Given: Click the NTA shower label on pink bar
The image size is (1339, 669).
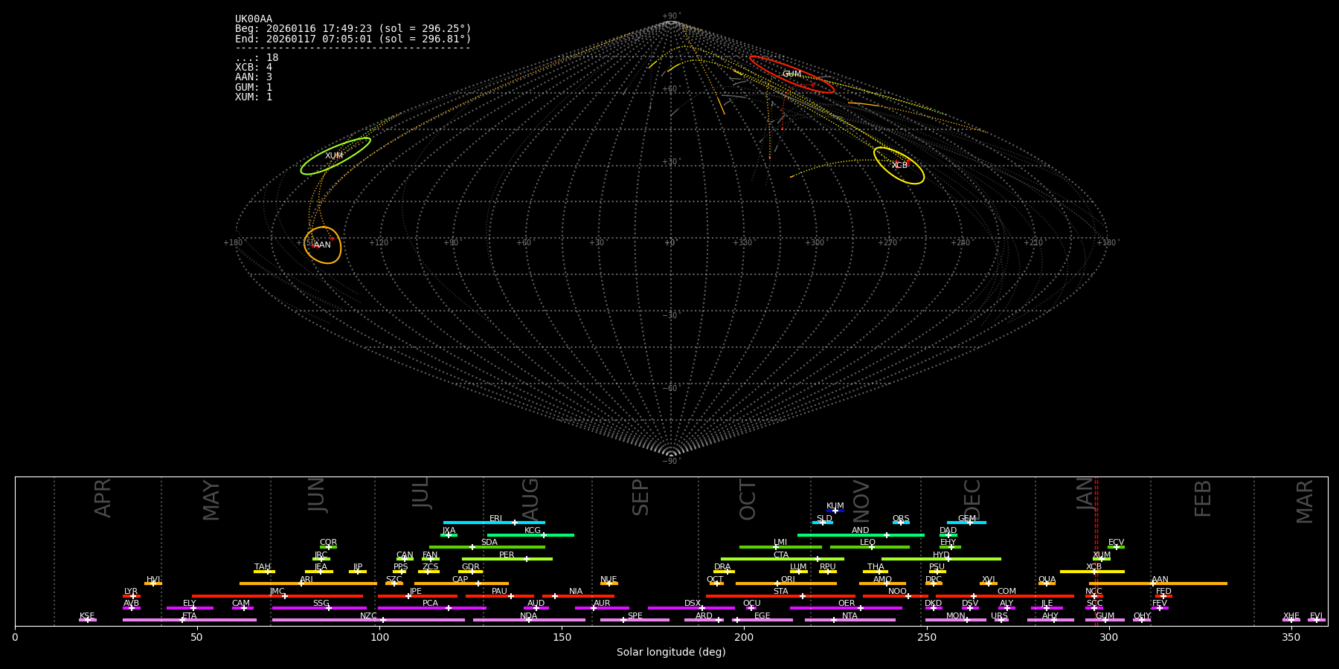Looking at the screenshot, I should [850, 616].
